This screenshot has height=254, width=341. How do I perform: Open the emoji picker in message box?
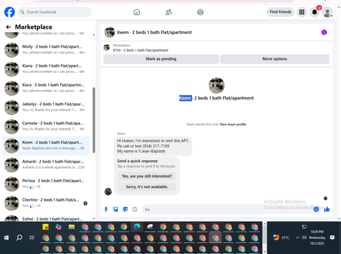pyautogui.click(x=316, y=209)
